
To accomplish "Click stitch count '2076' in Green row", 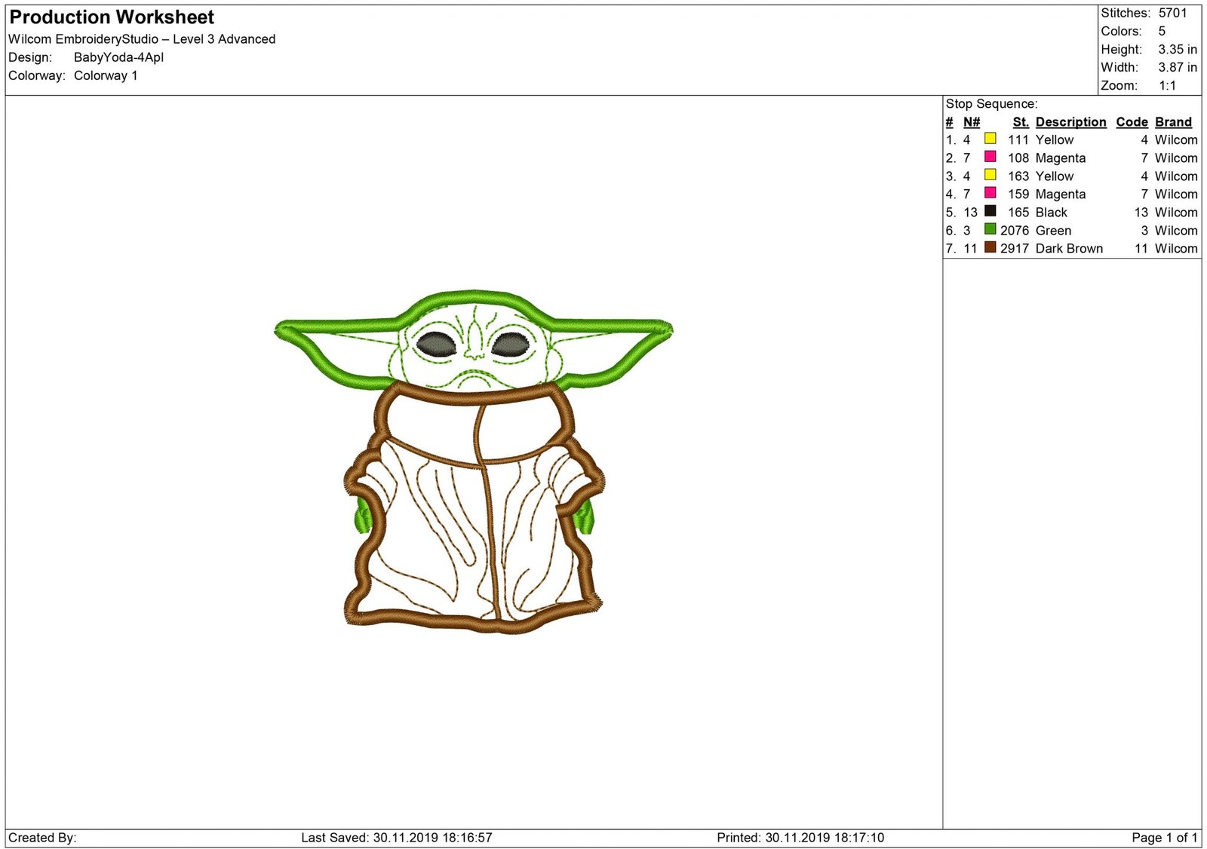I will tap(1015, 231).
